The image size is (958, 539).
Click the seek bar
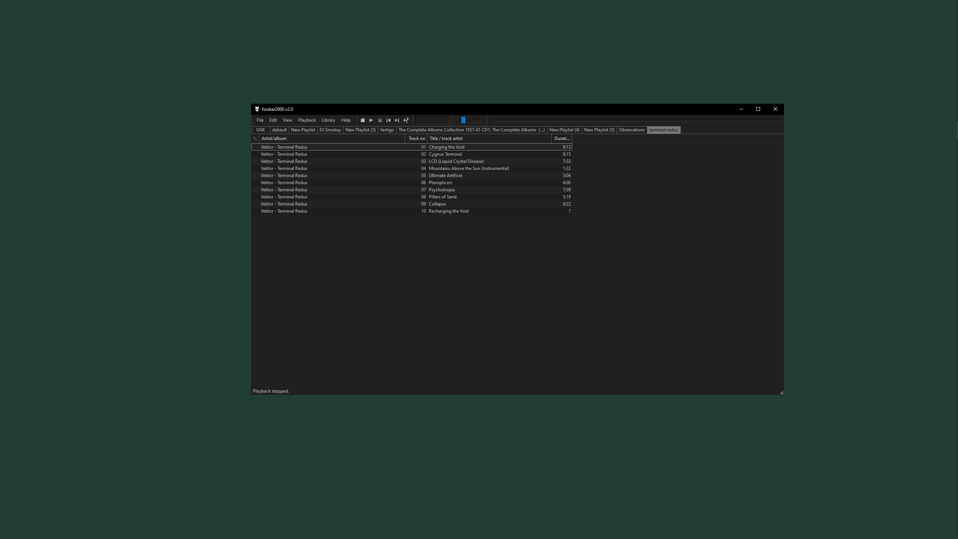click(x=636, y=120)
